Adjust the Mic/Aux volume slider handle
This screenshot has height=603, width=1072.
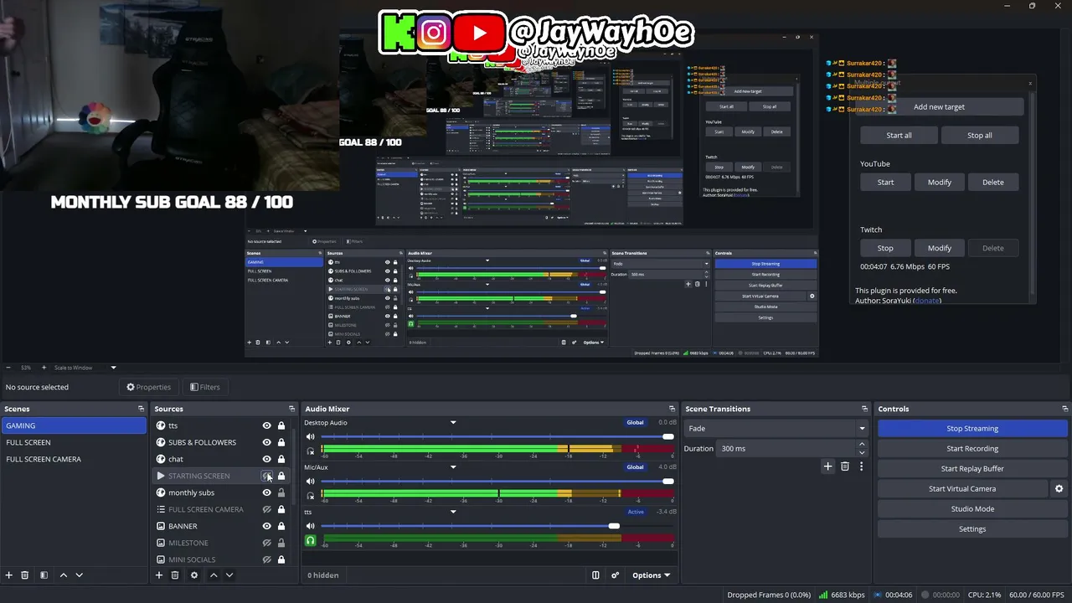point(667,482)
